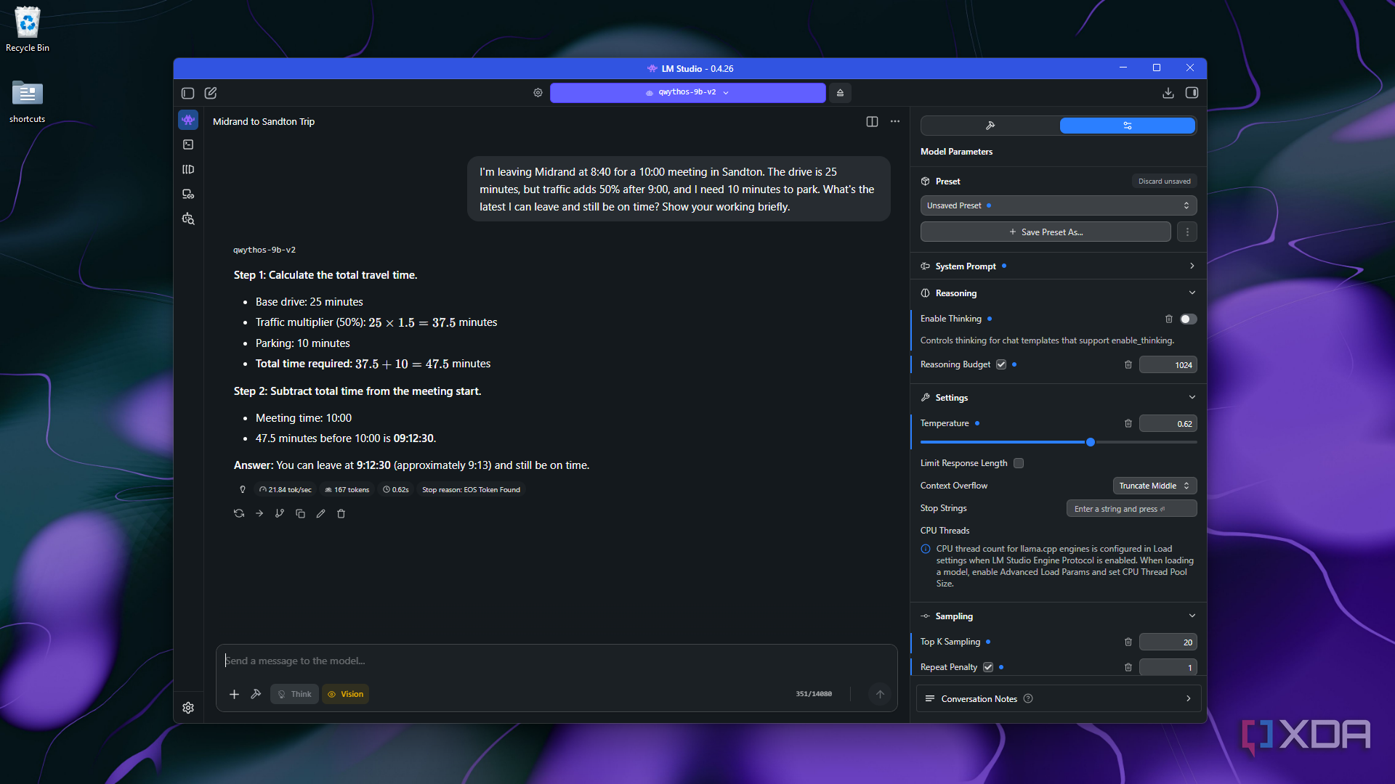The height and width of the screenshot is (784, 1395).
Task: Open the downloads icon in the top bar
Action: (1168, 93)
